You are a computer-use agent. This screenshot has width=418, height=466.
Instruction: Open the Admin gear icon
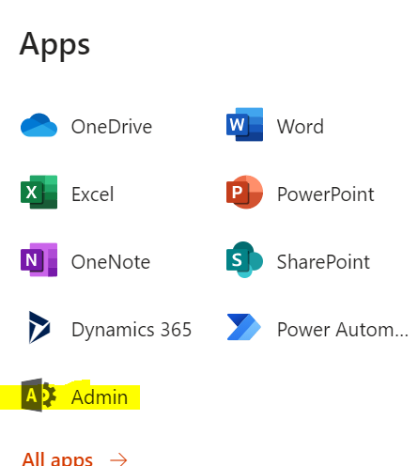tap(39, 395)
